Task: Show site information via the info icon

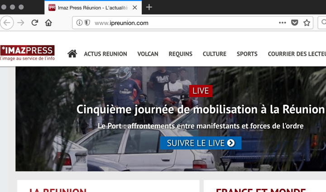Action: click(x=79, y=23)
